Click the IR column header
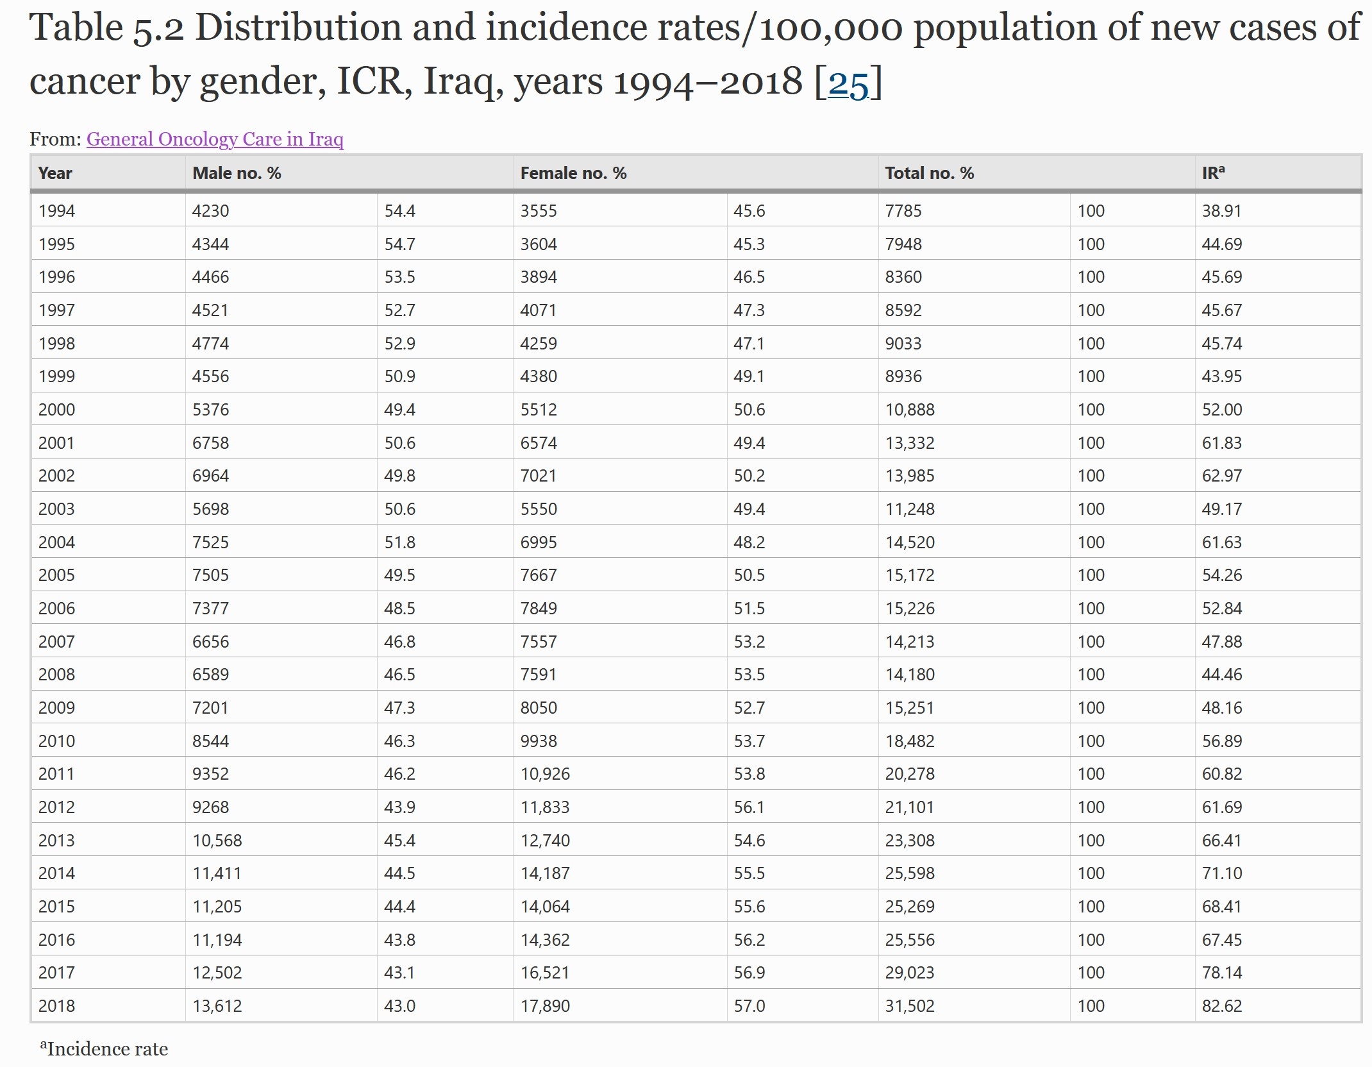 pos(1212,173)
